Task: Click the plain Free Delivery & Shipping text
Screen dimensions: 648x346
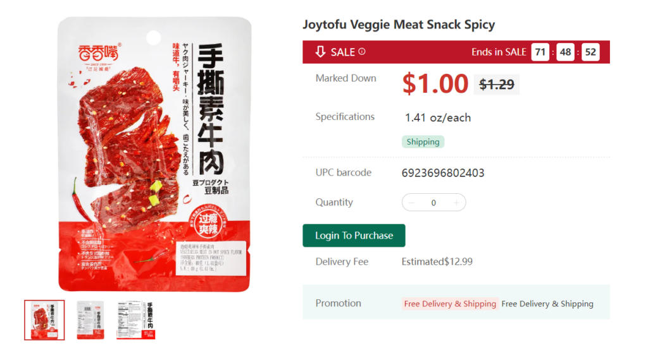Action: (547, 304)
